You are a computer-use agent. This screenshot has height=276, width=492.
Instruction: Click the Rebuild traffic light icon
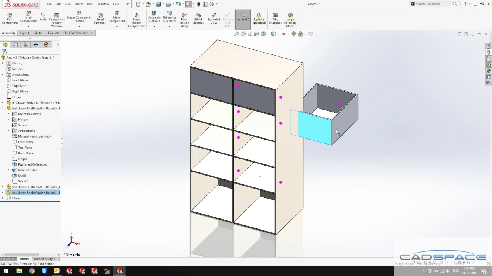[198, 4]
